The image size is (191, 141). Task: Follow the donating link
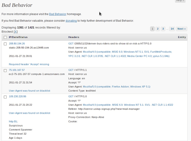71,21
